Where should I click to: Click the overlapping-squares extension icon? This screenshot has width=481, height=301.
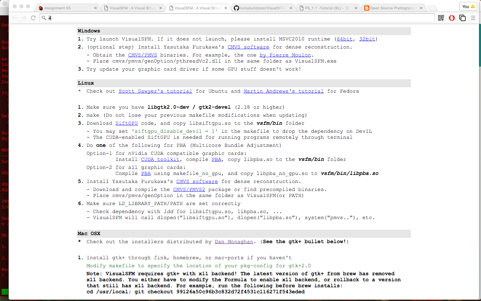[462, 18]
